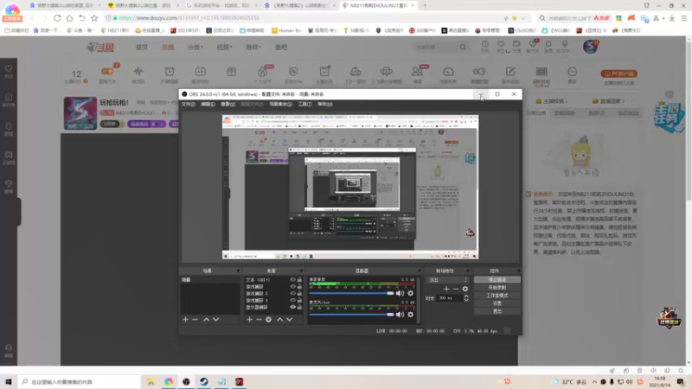Adjust transition duration stepper arrows
This screenshot has height=389, width=692.
466,298
